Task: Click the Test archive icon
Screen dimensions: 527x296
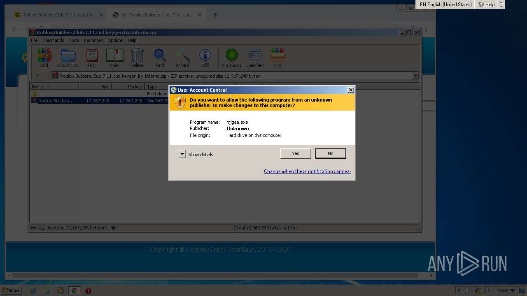Action: click(92, 58)
